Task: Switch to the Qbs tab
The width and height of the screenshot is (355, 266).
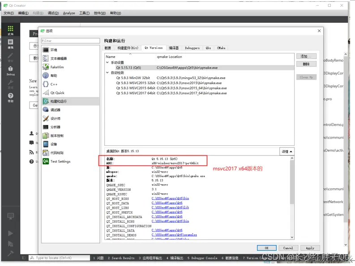Action: tap(208, 48)
